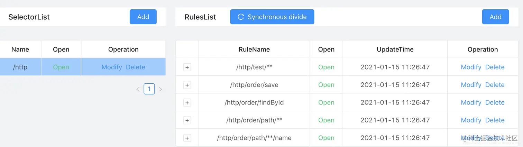
Task: Click the SelectorList title
Action: [x=29, y=17]
